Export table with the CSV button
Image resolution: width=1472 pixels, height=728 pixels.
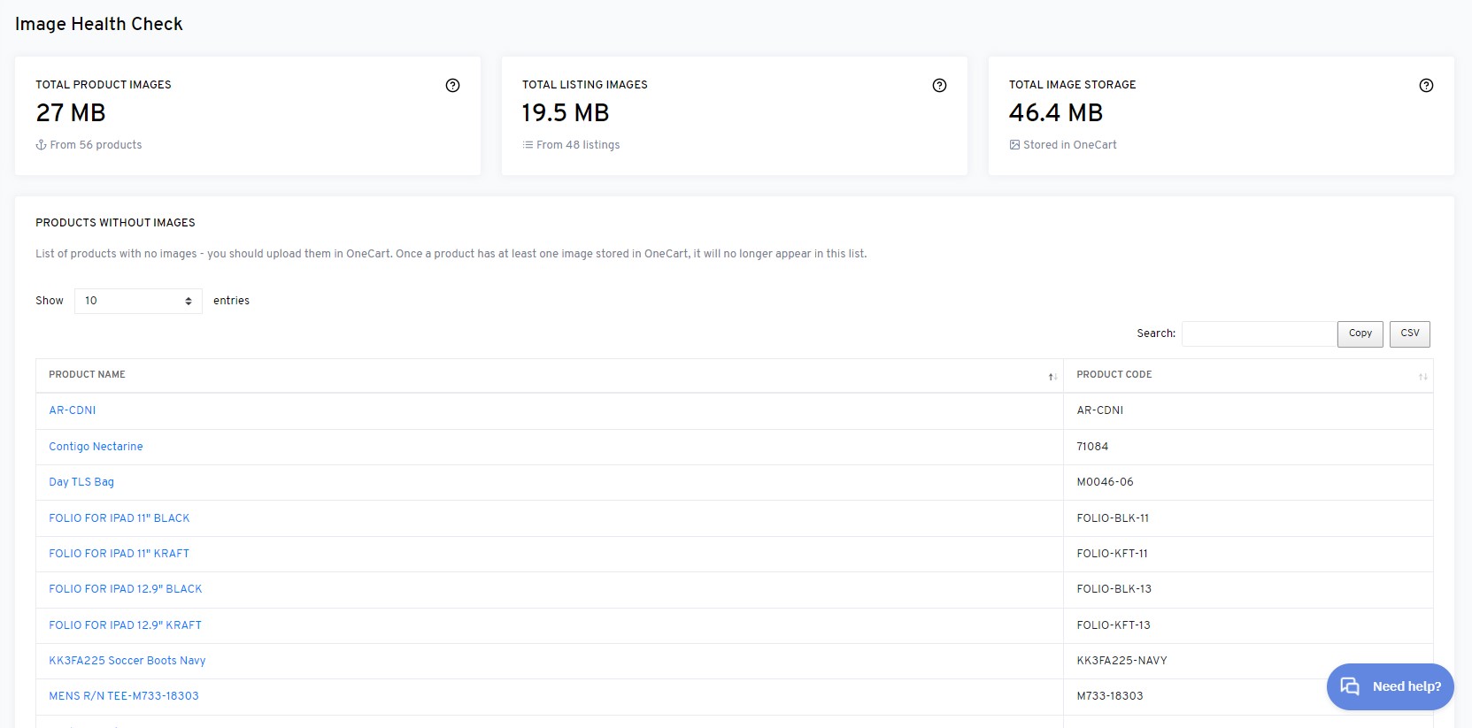[1409, 333]
